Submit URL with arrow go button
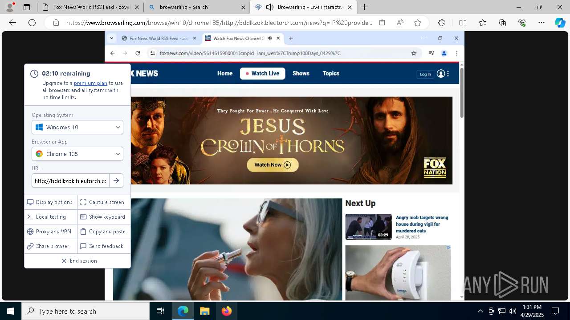The width and height of the screenshot is (570, 320). (116, 181)
